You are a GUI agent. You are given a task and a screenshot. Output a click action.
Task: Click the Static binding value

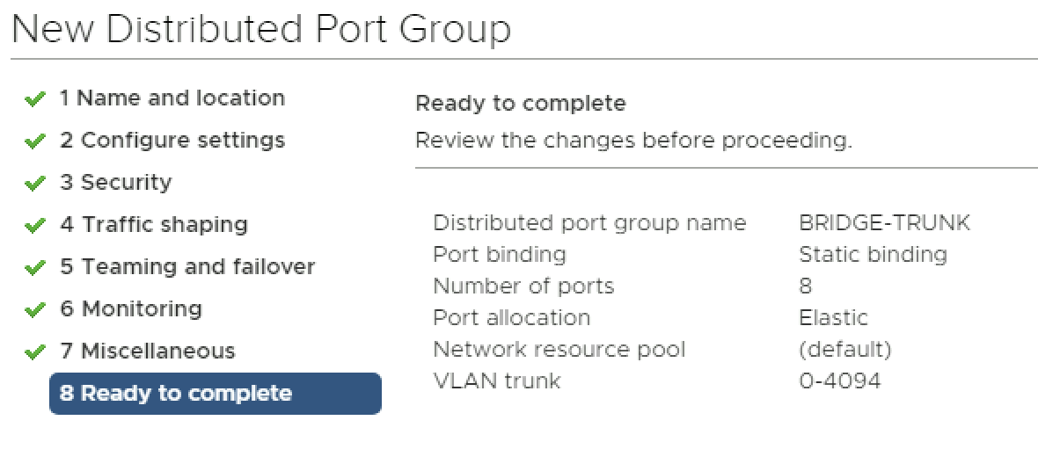point(873,255)
